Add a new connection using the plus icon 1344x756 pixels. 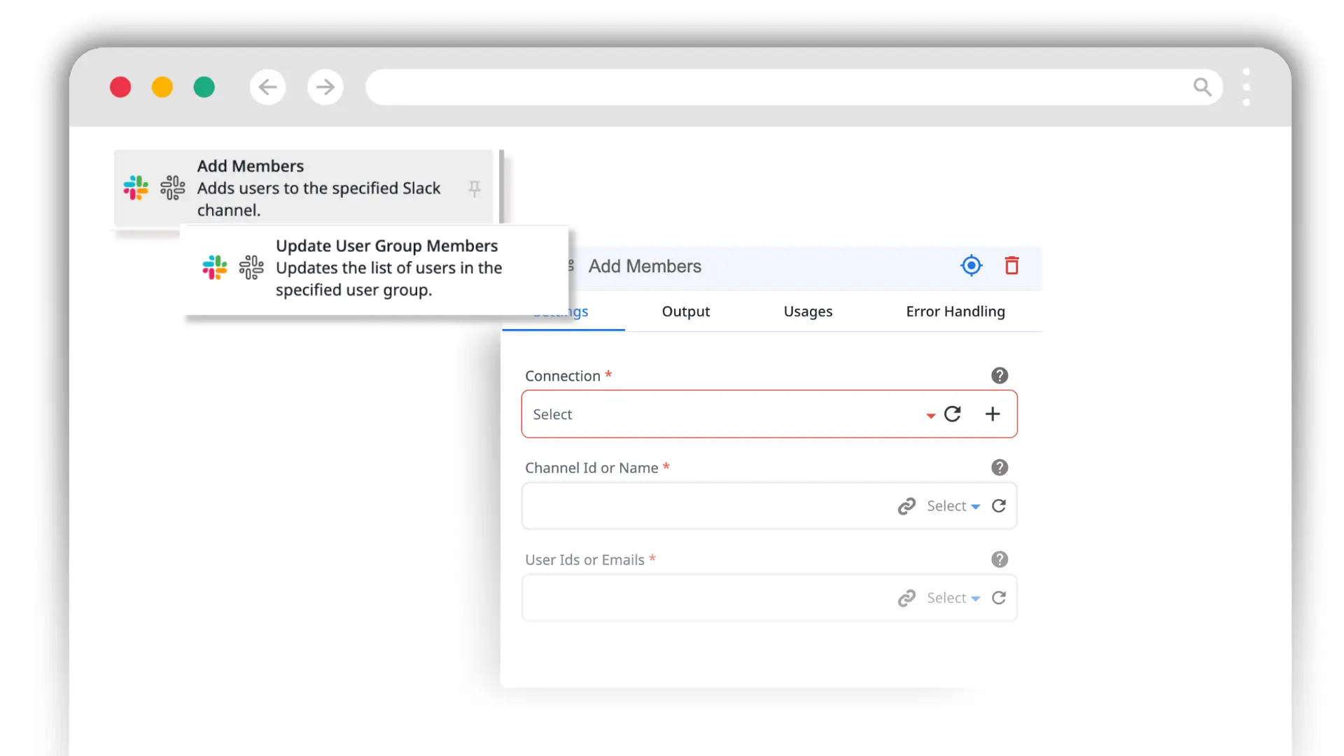pyautogui.click(x=992, y=414)
